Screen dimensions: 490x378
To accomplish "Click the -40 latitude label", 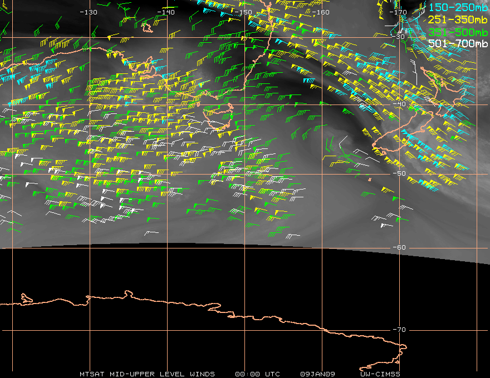I will (x=399, y=104).
